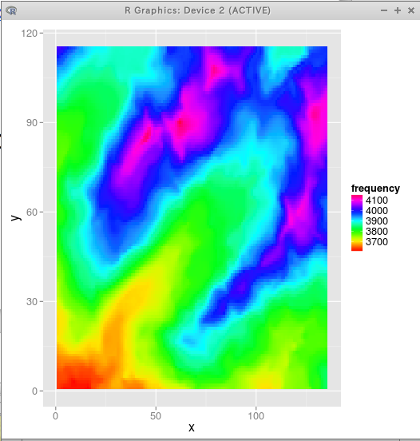This screenshot has height=441, width=420.
Task: Click the y axis title
Action: click(x=16, y=217)
